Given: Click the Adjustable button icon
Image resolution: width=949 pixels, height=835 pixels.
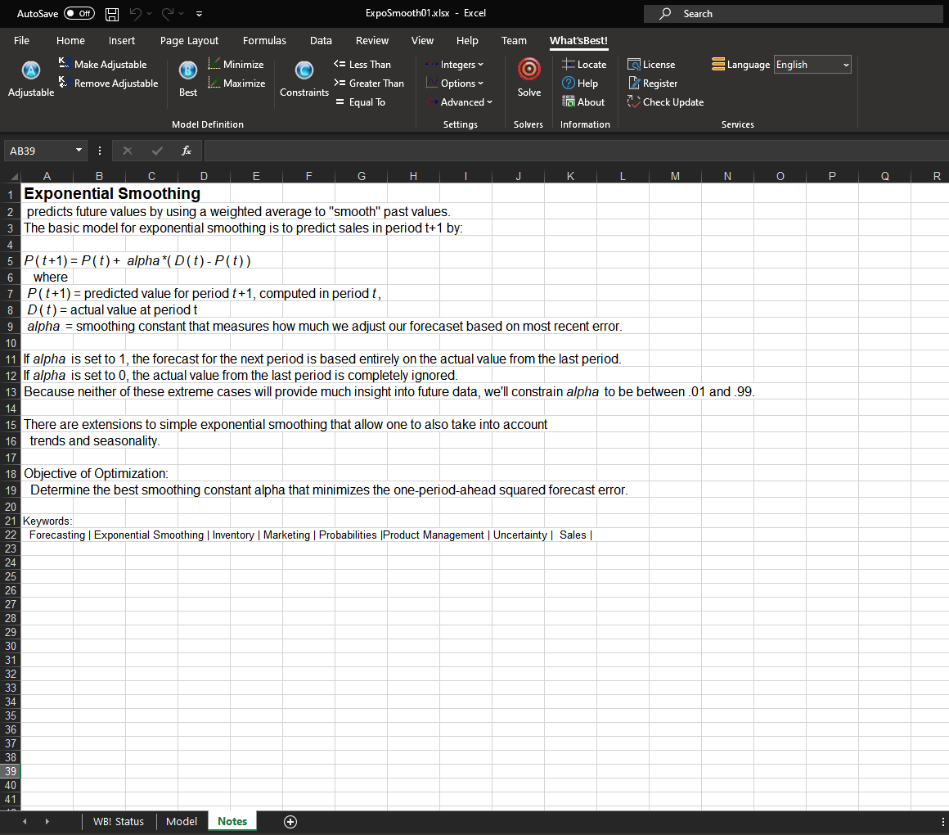Looking at the screenshot, I should click(x=31, y=71).
